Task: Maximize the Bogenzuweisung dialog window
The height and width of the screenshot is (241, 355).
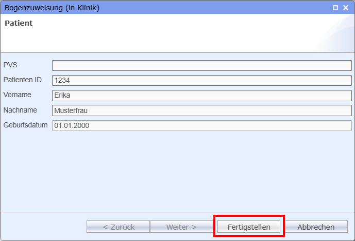Action: point(335,8)
